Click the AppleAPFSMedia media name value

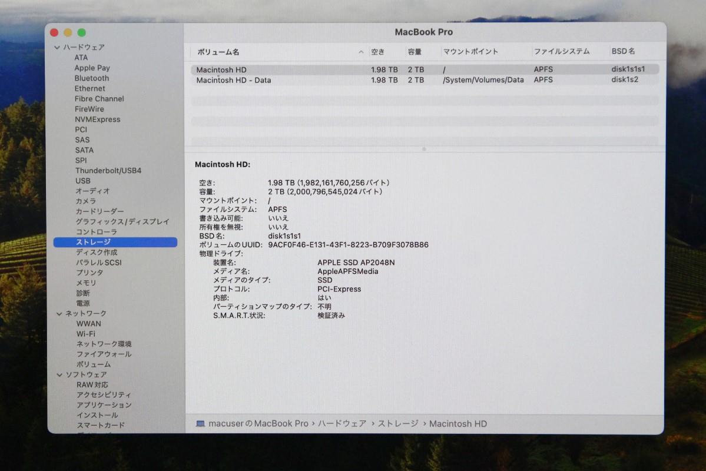[x=347, y=271]
